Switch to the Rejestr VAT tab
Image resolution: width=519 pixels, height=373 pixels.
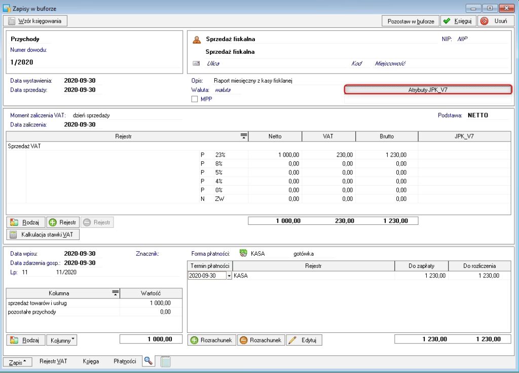click(53, 361)
